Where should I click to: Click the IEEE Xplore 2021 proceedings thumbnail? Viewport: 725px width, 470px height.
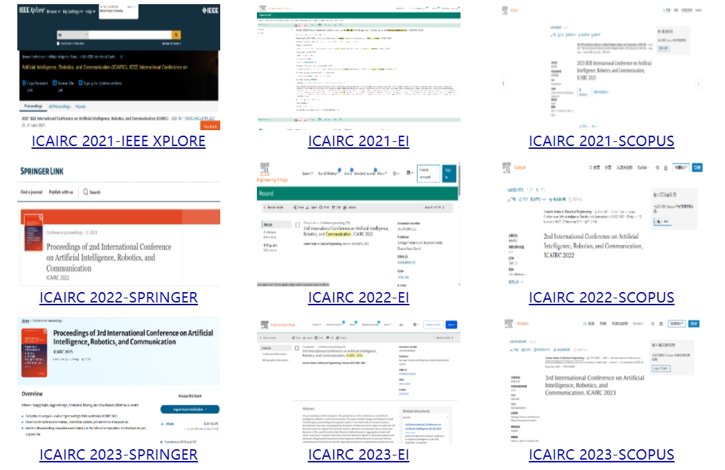click(119, 67)
